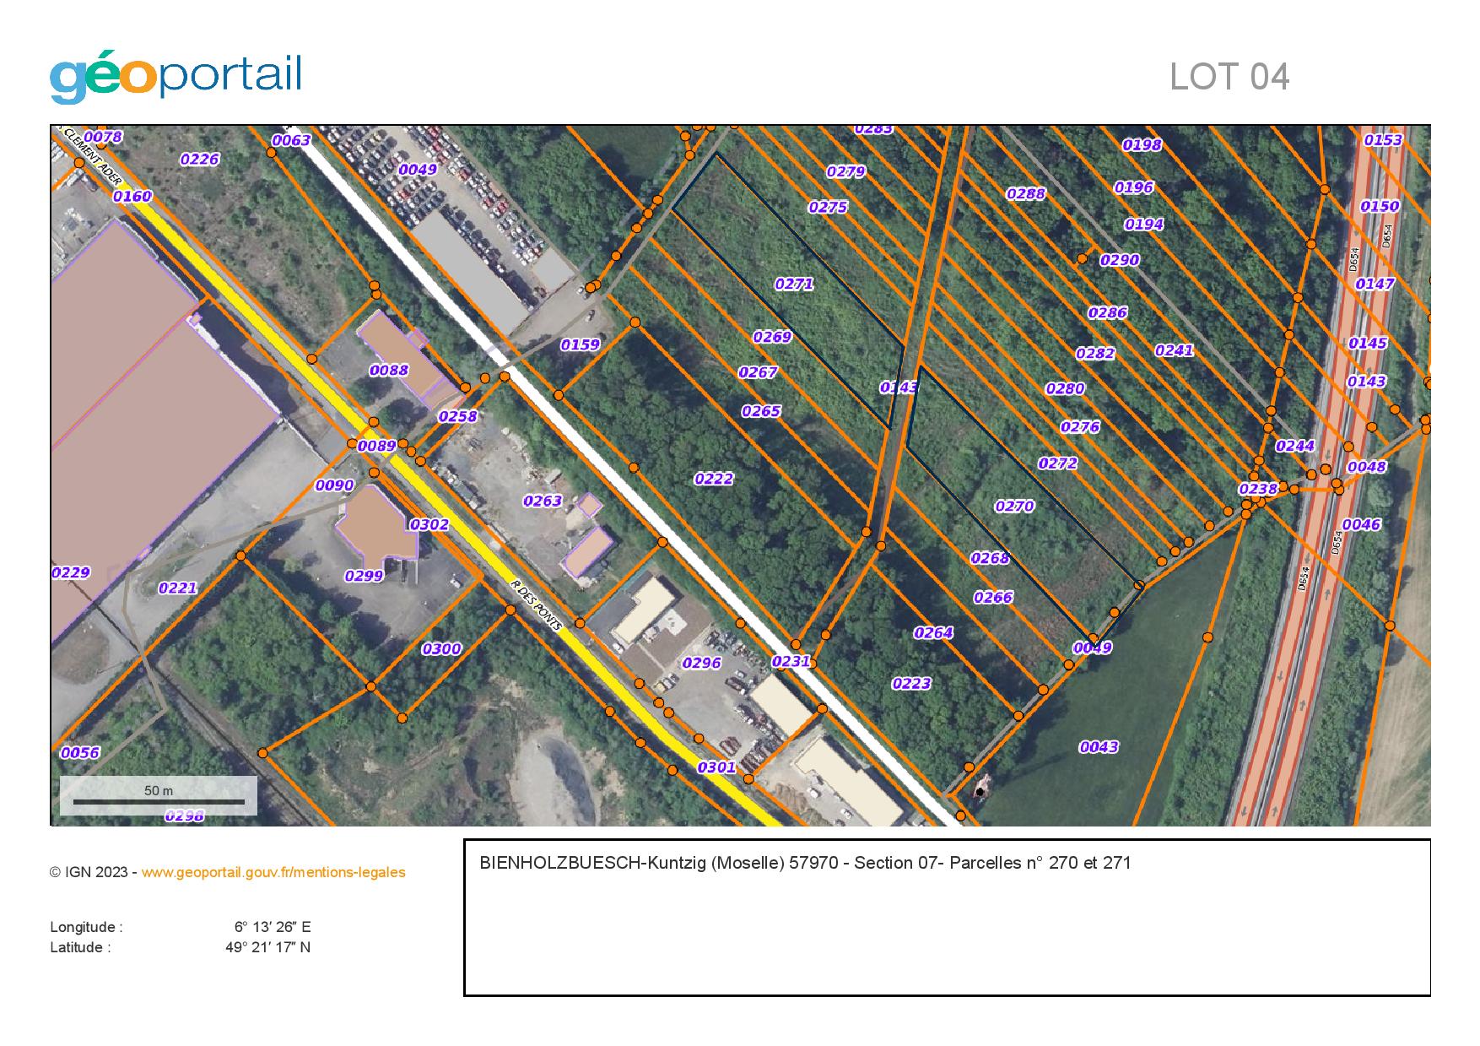Screen dimensions: 1480x1046
Task: Select the BIENHOLZBUESCH-Kuntzig description text
Action: (x=805, y=863)
